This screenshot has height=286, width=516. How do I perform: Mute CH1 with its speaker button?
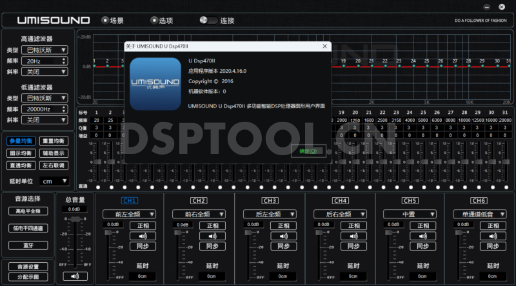click(143, 236)
